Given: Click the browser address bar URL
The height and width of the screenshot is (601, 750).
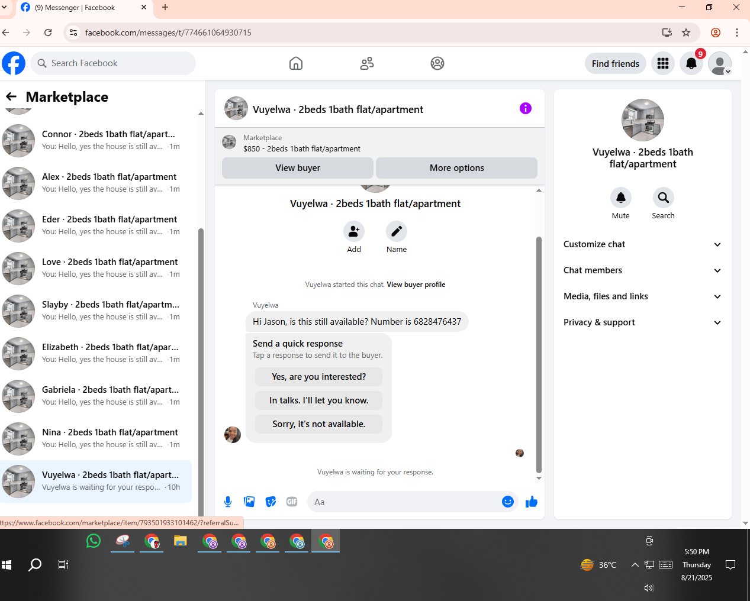Looking at the screenshot, I should click(168, 33).
